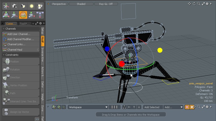Switch to the Comm... tab
The height and width of the screenshot is (121, 216).
point(11,24)
